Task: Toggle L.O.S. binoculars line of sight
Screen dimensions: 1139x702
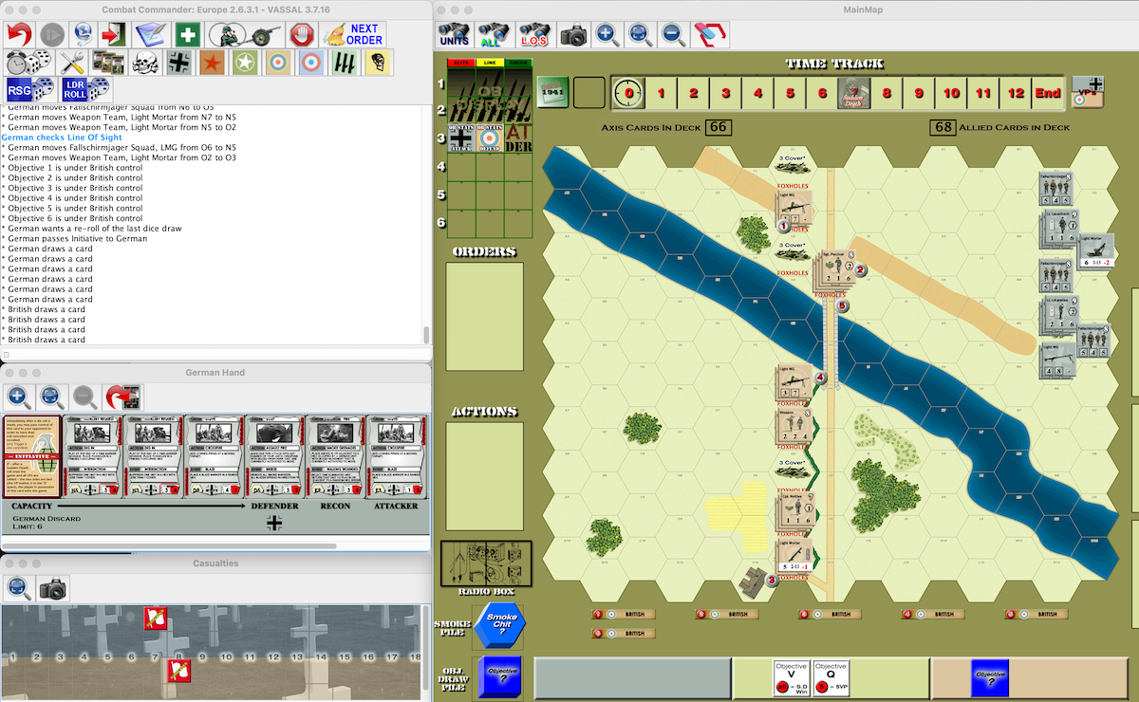Action: pos(533,34)
